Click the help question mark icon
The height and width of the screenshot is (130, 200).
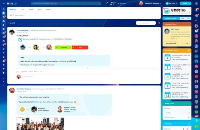click(196, 3)
